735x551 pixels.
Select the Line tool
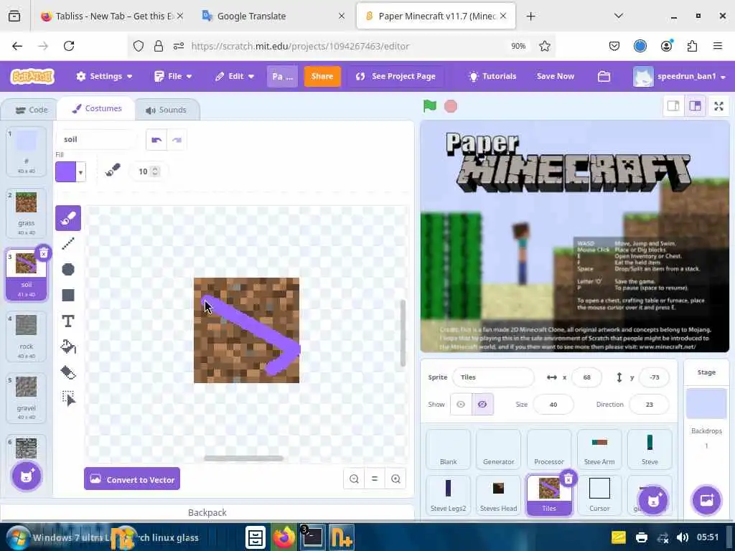pos(68,243)
